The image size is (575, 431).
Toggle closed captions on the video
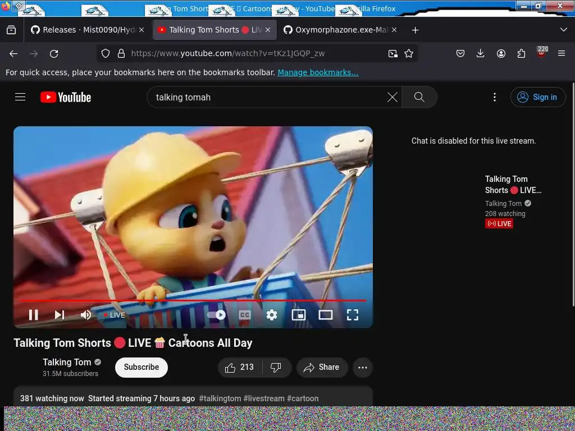[245, 315]
